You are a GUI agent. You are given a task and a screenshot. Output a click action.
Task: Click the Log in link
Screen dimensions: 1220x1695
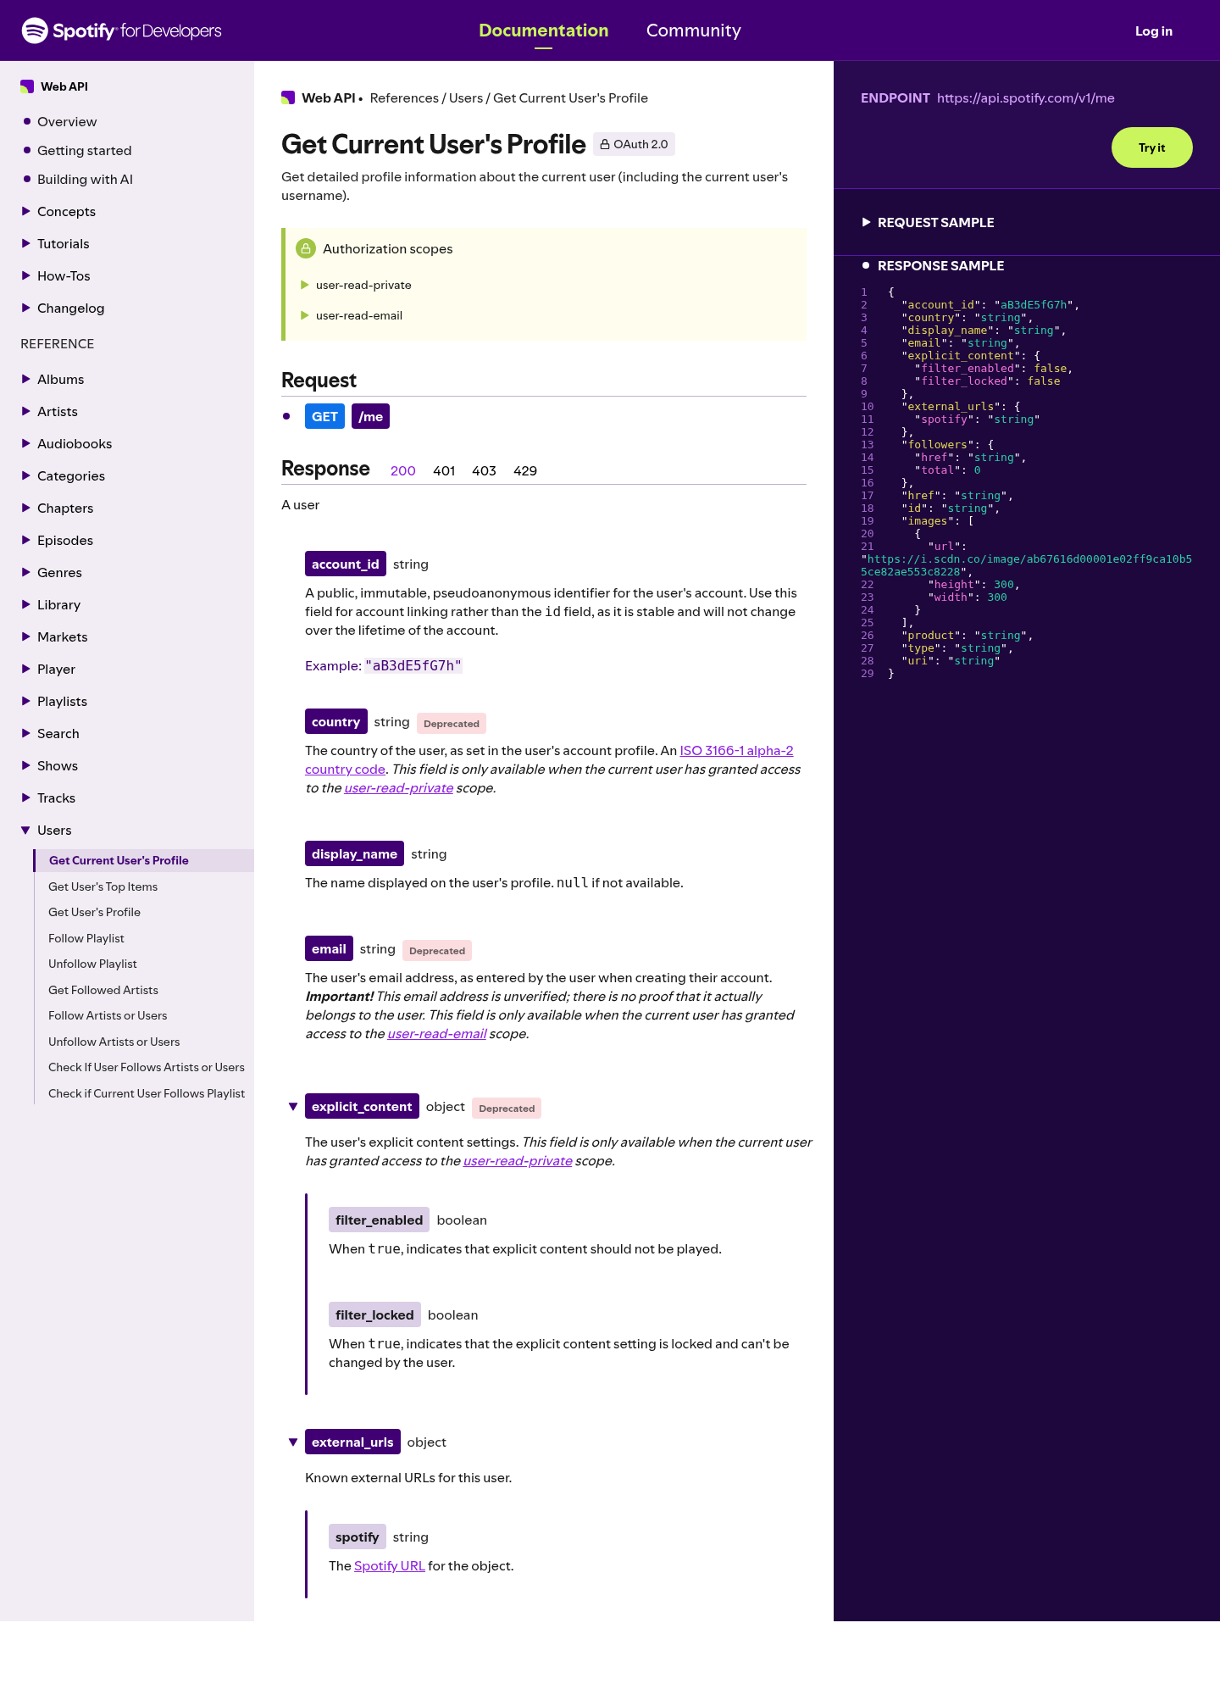[x=1154, y=31]
